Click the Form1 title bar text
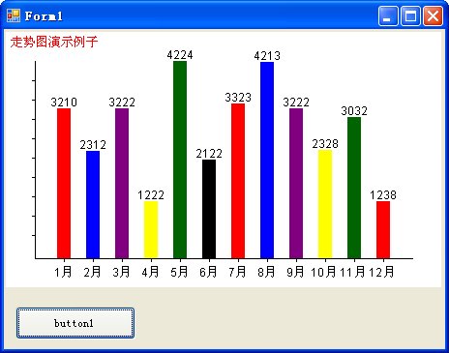449x353 pixels. 44,16
